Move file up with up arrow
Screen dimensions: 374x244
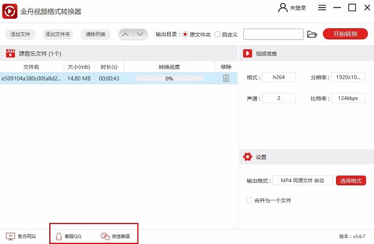click(x=125, y=34)
